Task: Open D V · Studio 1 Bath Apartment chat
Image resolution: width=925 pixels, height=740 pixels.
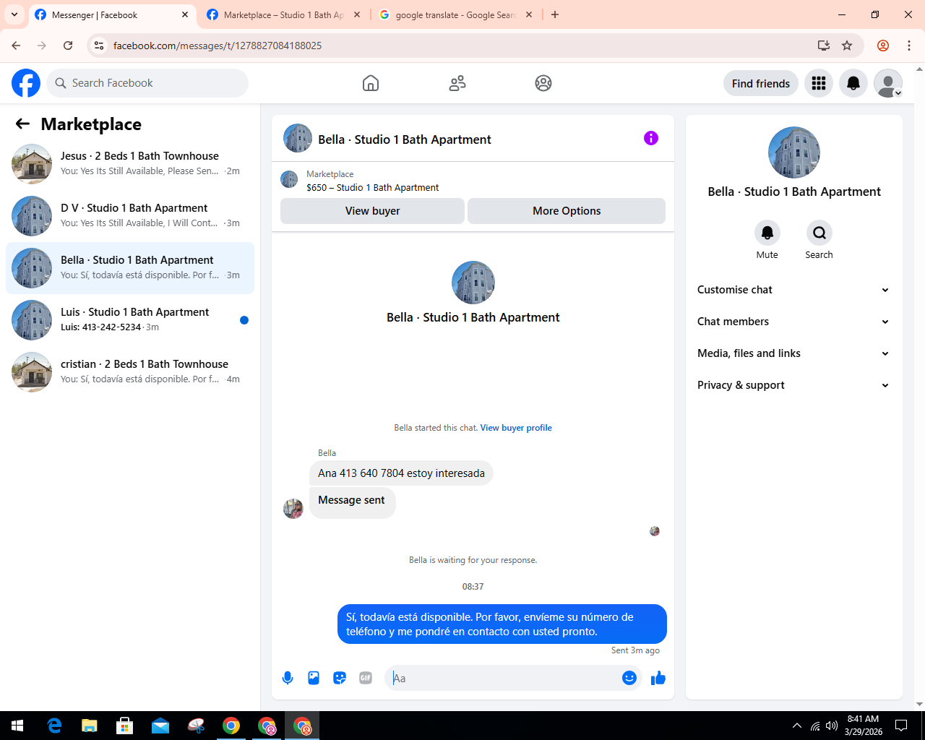Action: pos(130,215)
